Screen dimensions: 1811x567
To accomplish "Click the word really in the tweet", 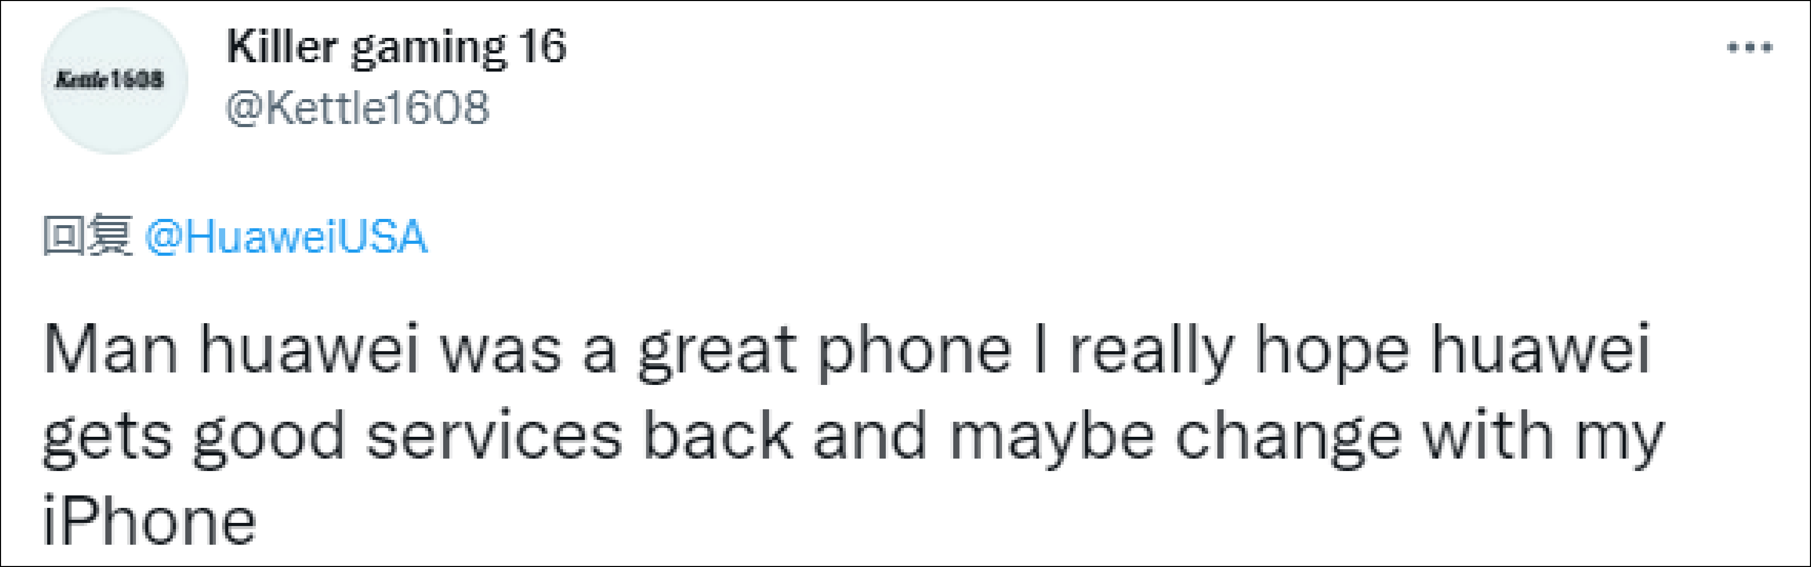I will point(1150,351).
